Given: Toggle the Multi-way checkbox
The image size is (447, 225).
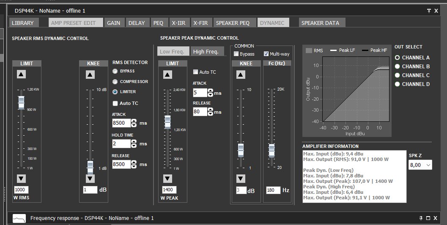Looking at the screenshot, I should [266, 54].
